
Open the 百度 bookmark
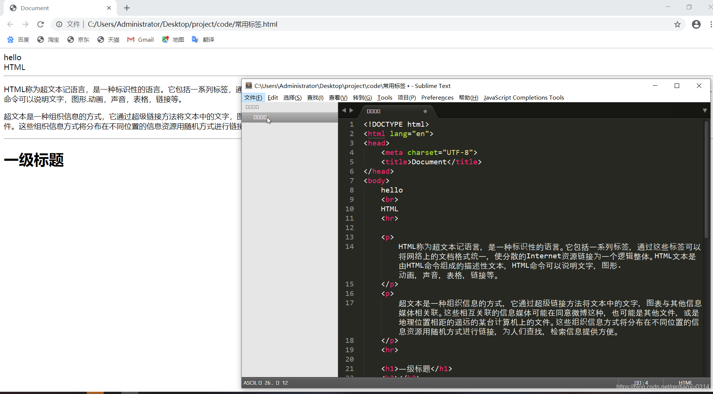point(18,39)
